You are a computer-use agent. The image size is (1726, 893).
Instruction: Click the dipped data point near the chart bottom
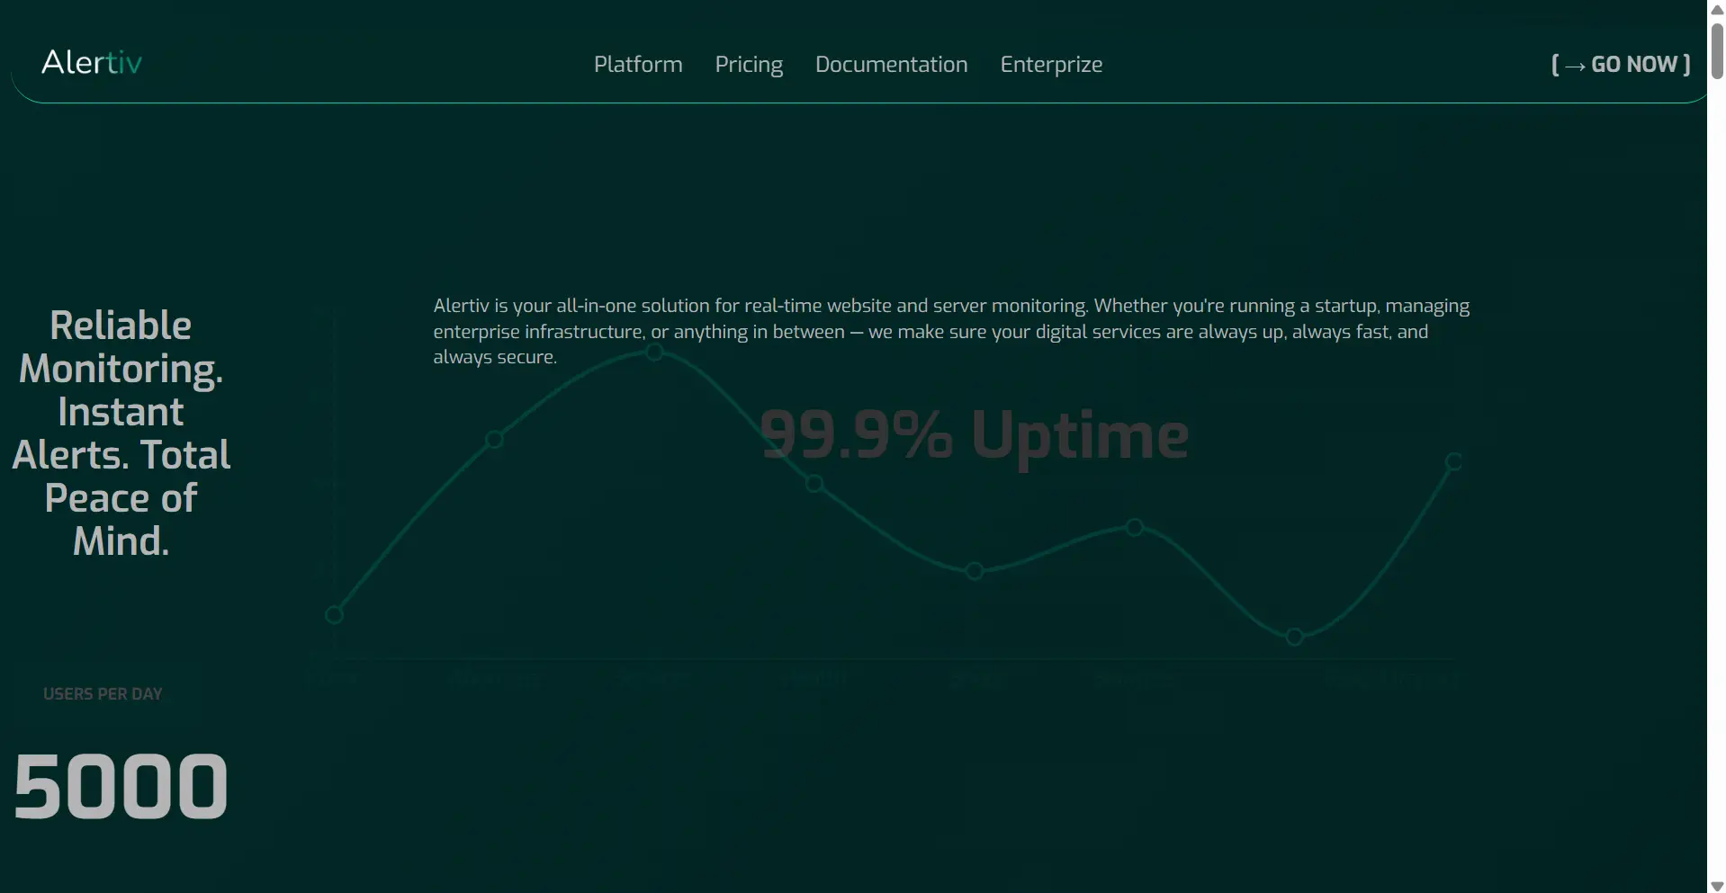pyautogui.click(x=1295, y=637)
